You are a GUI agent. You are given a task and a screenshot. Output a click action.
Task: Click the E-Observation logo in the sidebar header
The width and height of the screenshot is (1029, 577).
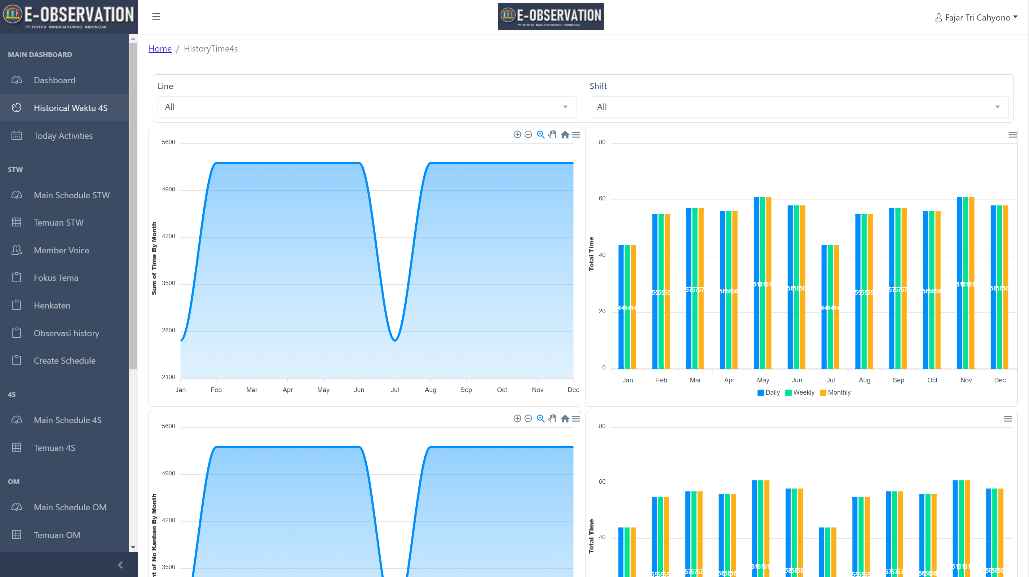point(69,17)
